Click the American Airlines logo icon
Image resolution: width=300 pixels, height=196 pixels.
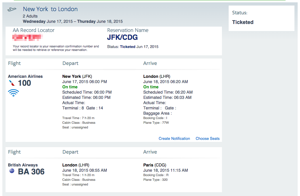coord(12,83)
